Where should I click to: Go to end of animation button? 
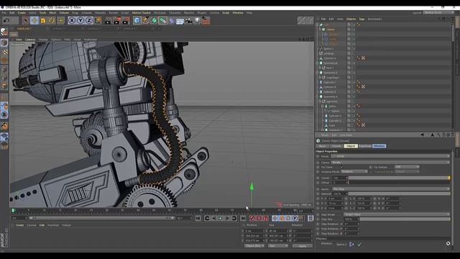coord(243,218)
